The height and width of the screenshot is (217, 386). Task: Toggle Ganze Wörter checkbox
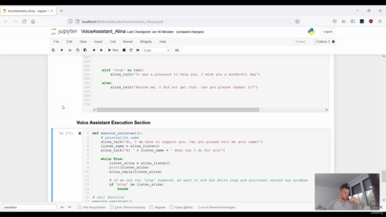pyautogui.click(x=171, y=207)
